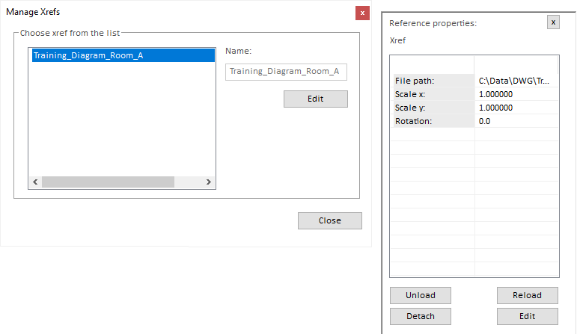Select the Scale y property label
Image resolution: width=577 pixels, height=334 pixels.
[433, 108]
